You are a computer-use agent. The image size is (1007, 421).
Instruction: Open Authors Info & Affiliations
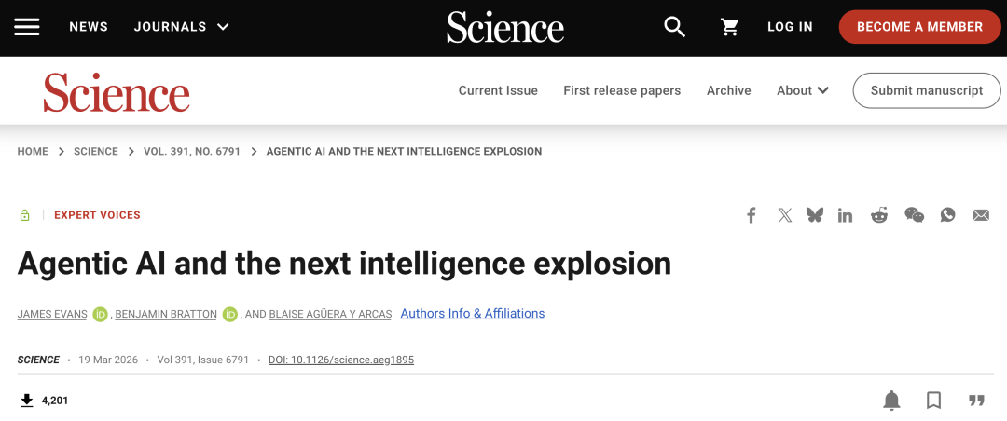473,314
